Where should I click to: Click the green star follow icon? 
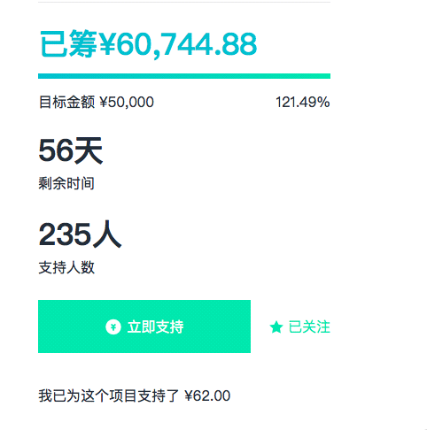(276, 327)
